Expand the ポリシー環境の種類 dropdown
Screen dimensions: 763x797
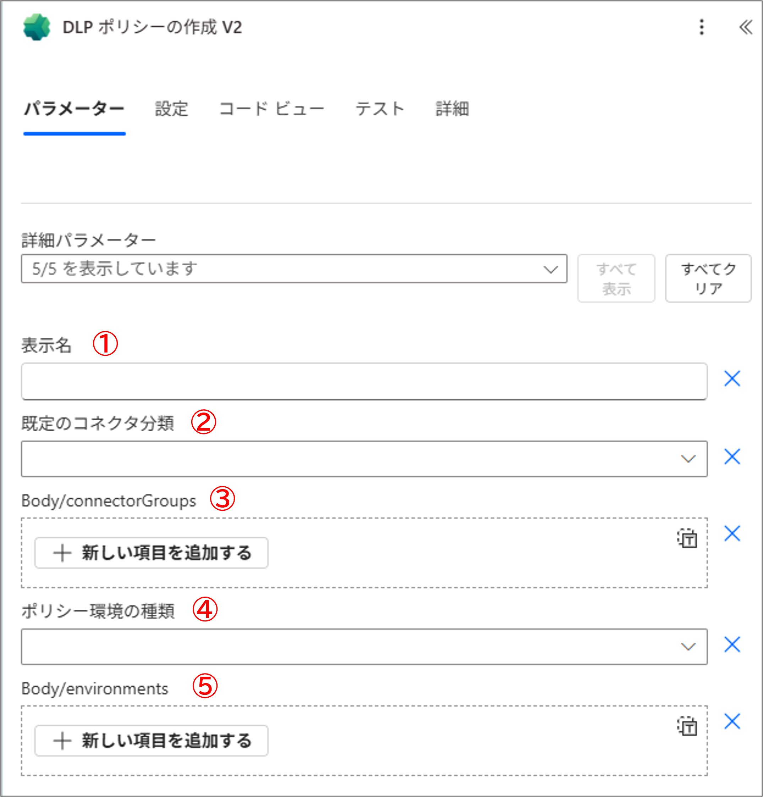364,647
